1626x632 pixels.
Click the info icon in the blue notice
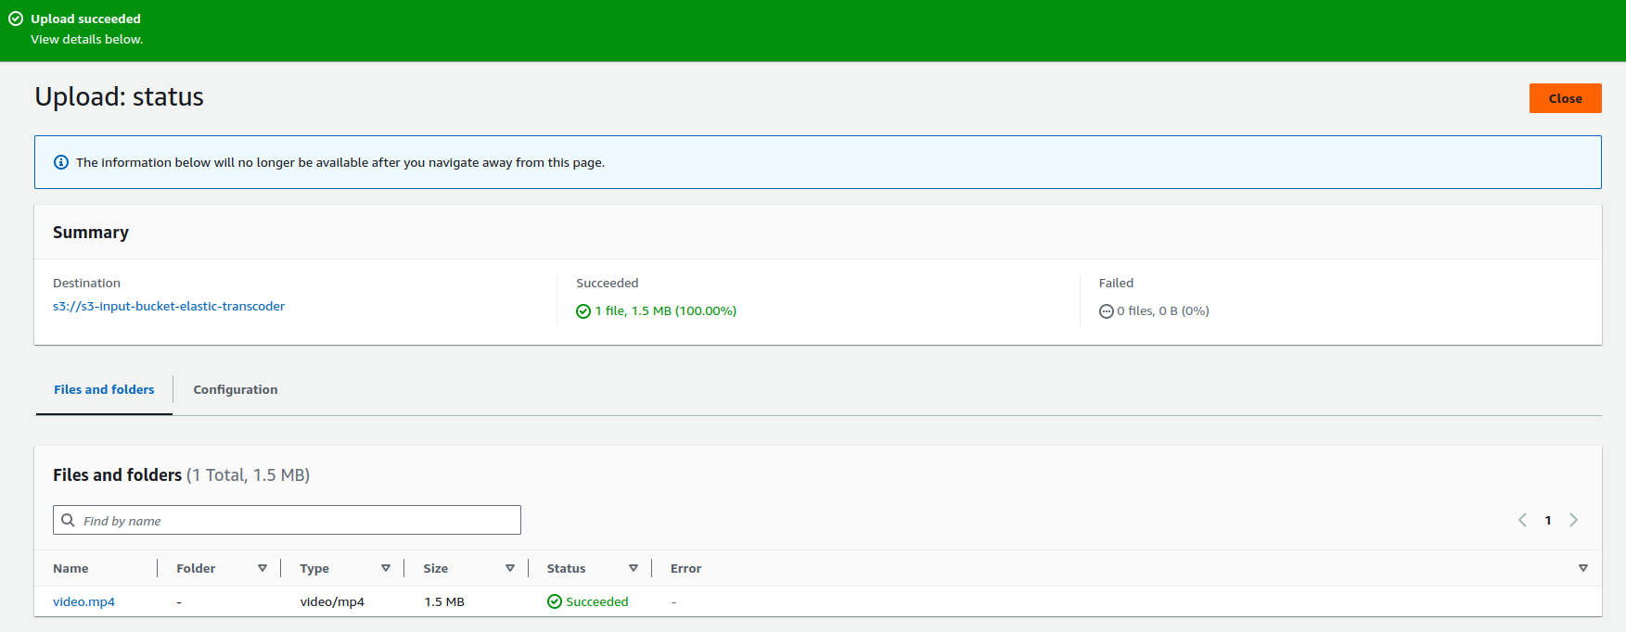[61, 162]
